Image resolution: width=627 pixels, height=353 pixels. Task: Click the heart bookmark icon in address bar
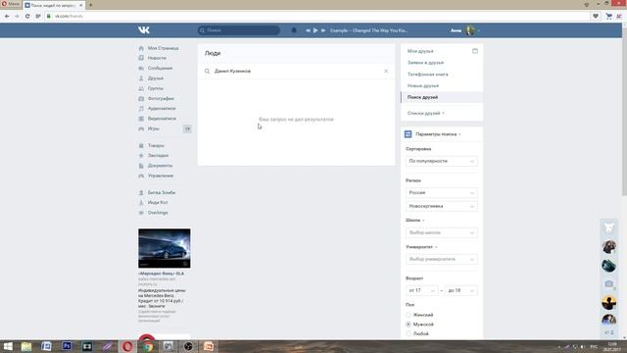[x=596, y=16]
